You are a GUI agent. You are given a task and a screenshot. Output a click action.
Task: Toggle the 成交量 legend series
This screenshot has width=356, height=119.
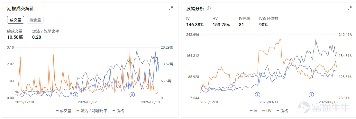point(64,111)
